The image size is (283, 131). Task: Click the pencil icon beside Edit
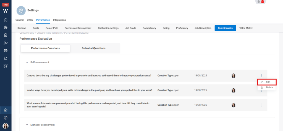click(262, 82)
